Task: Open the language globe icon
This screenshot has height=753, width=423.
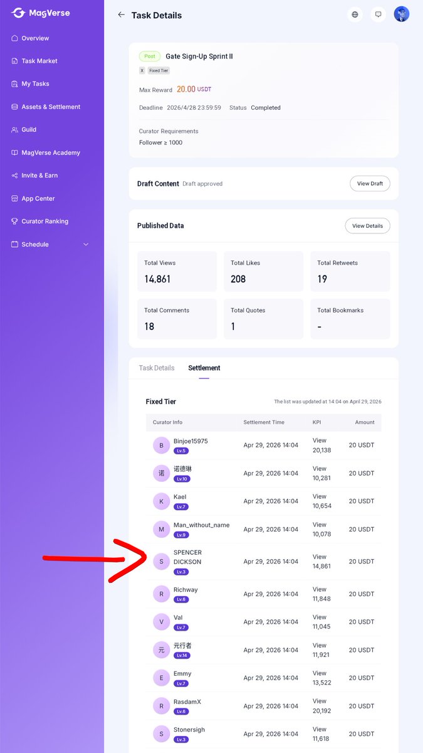Action: pyautogui.click(x=355, y=14)
